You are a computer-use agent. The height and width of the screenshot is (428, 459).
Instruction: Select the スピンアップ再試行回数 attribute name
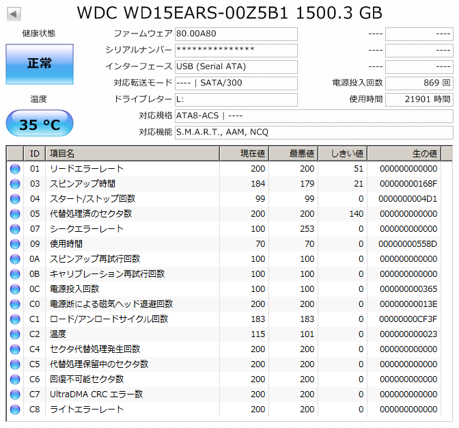pos(95,259)
